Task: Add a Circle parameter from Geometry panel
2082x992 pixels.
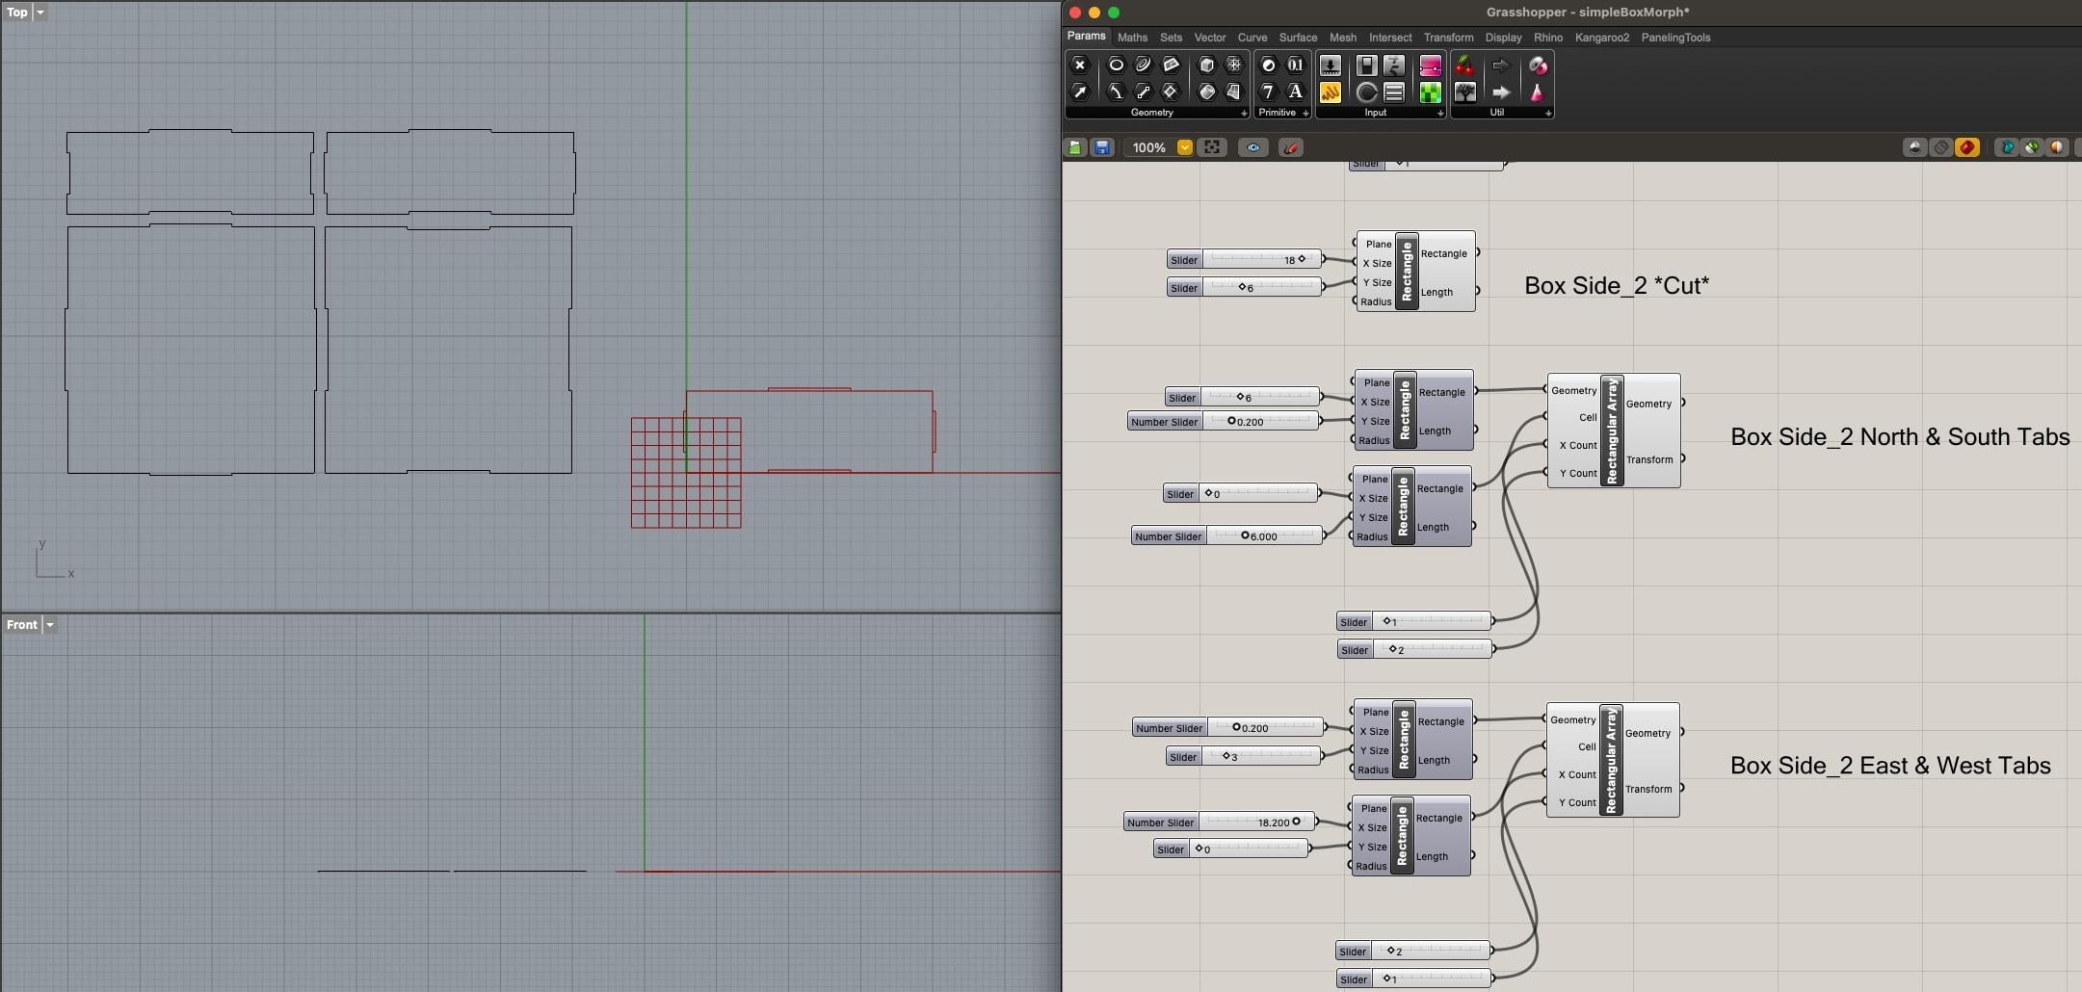Action: click(x=1116, y=65)
